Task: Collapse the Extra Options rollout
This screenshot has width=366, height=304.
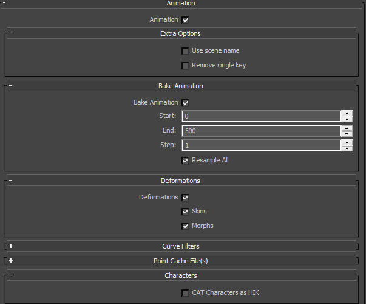Action: (181, 33)
